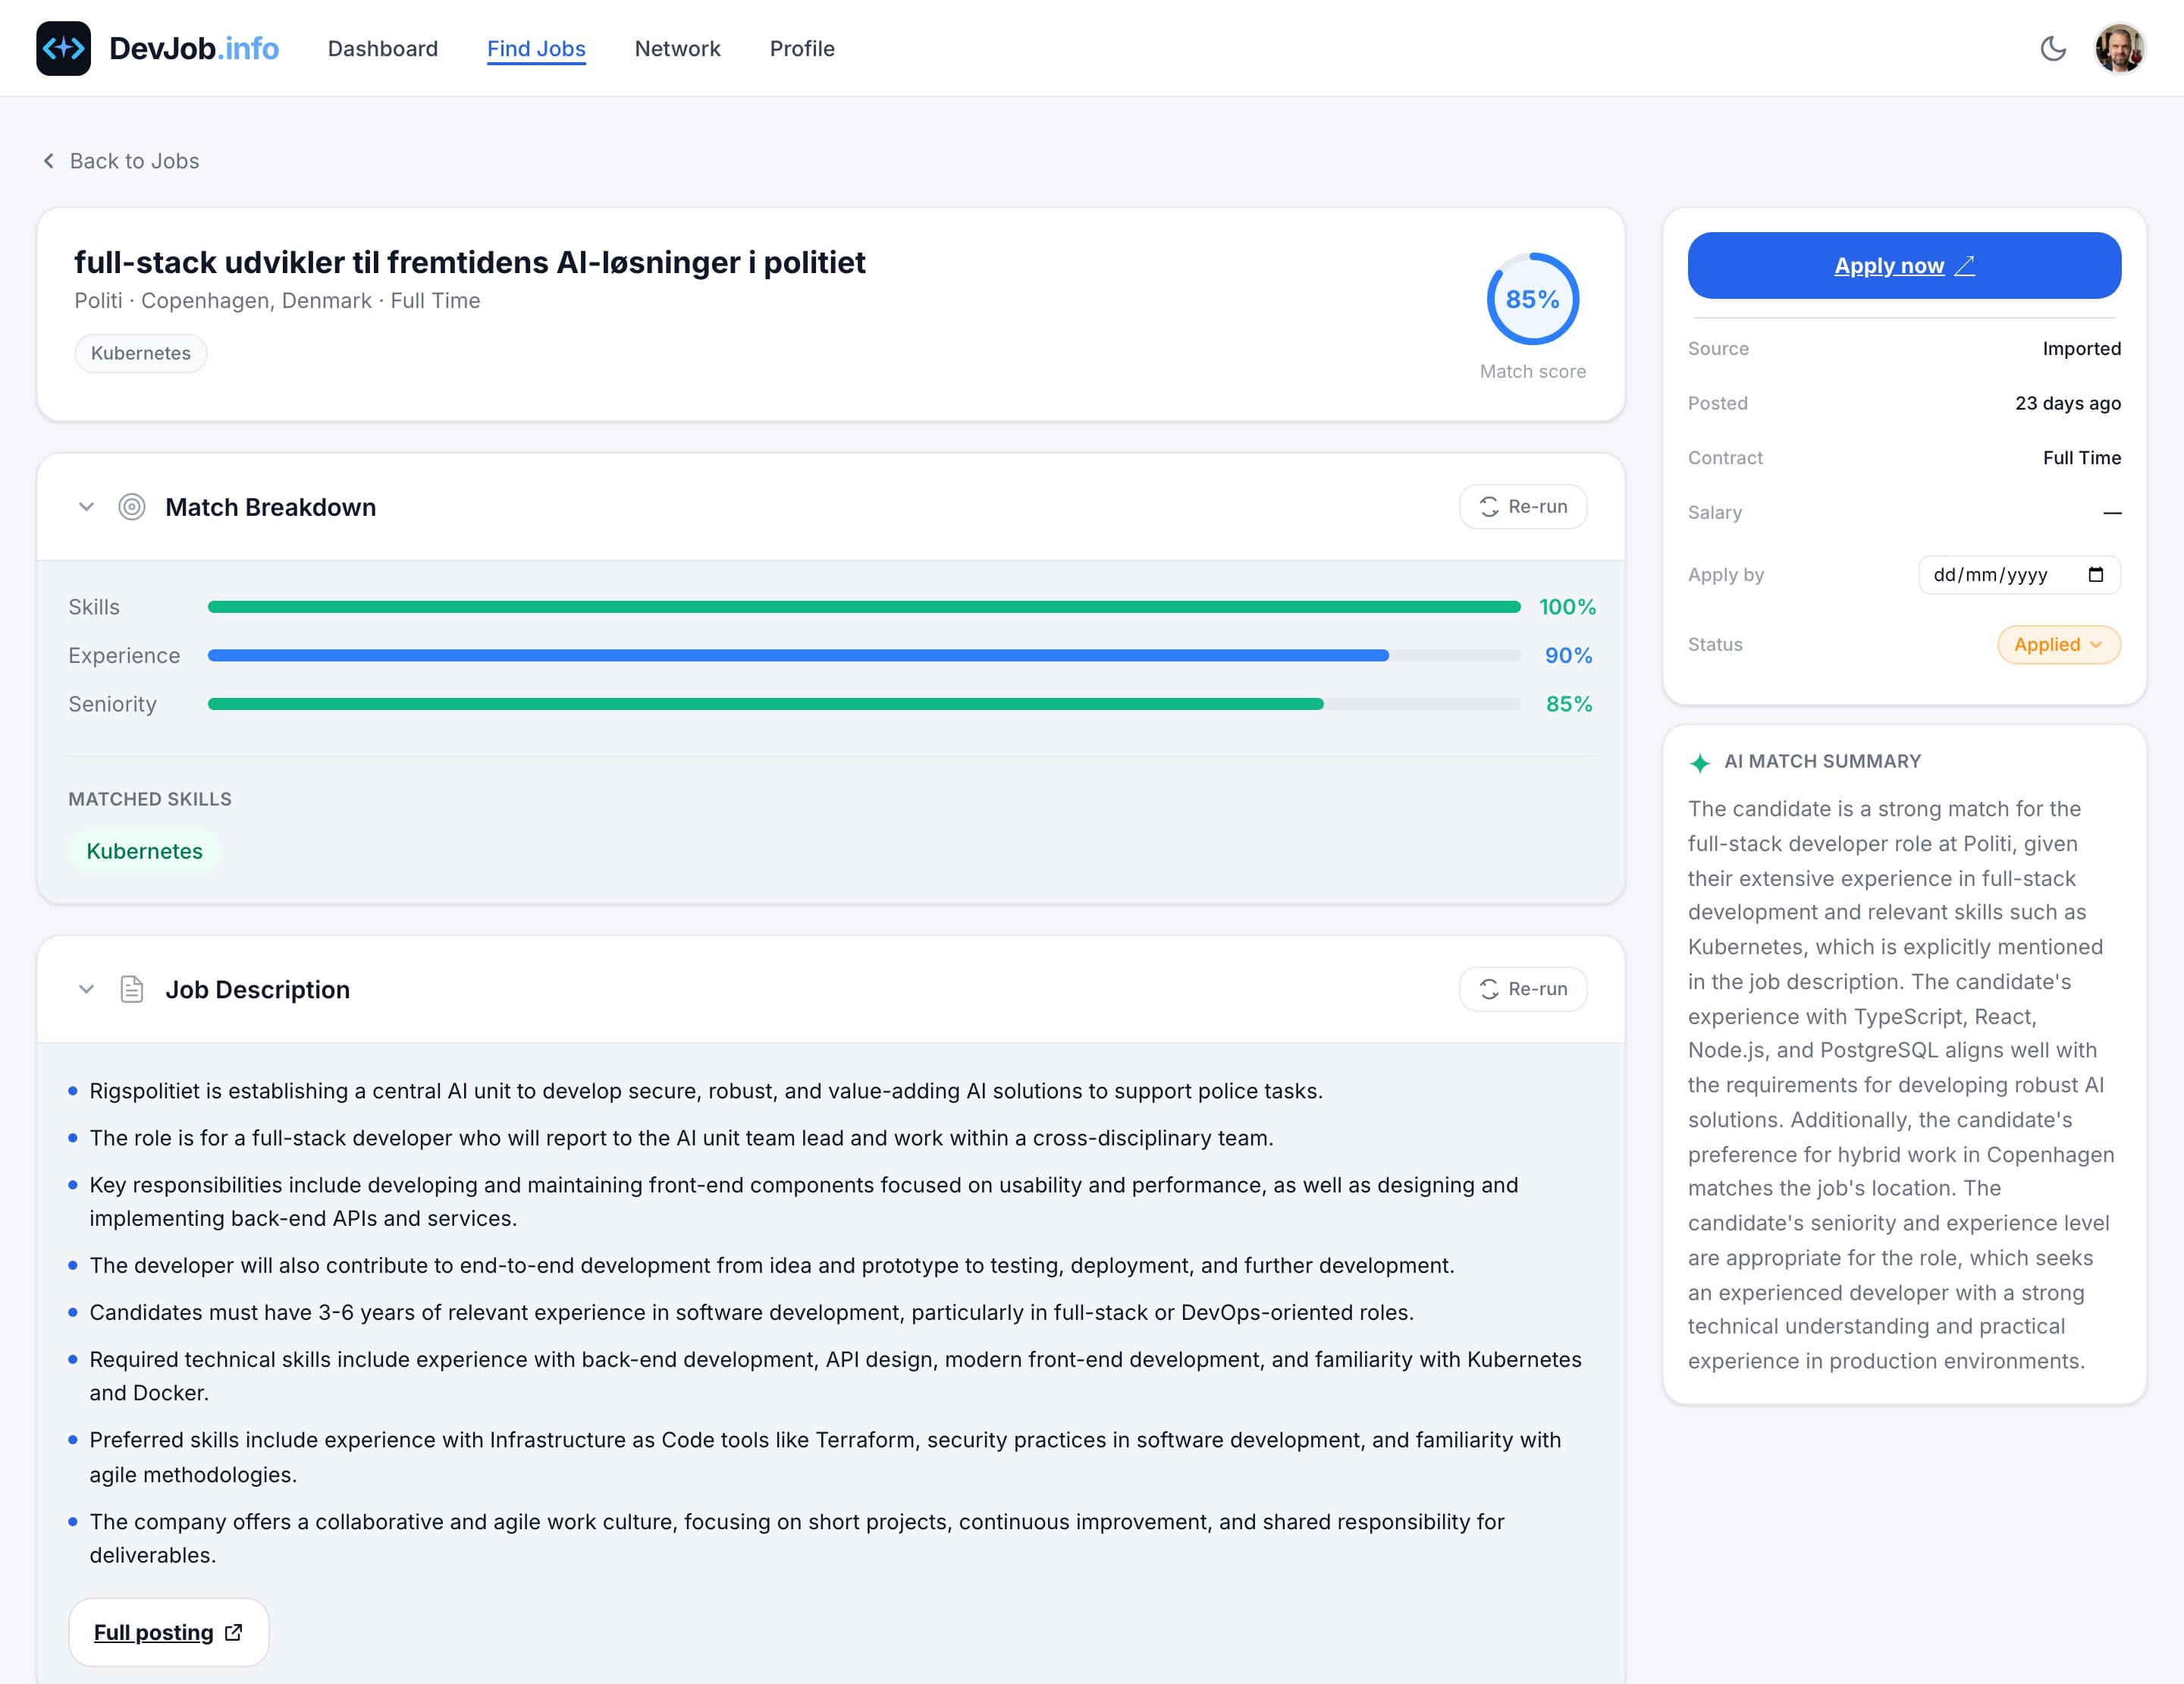Click the DevJob.info logo icon
The image size is (2184, 1684).
[x=63, y=48]
